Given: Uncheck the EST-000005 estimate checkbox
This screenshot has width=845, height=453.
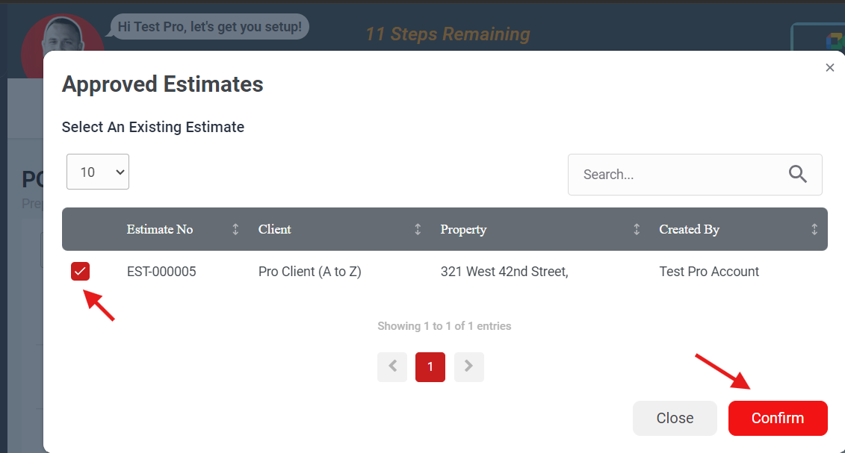Looking at the screenshot, I should (x=81, y=272).
